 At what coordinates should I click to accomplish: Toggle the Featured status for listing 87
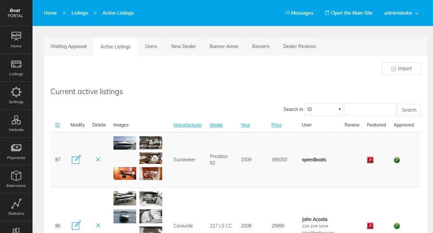pyautogui.click(x=370, y=160)
